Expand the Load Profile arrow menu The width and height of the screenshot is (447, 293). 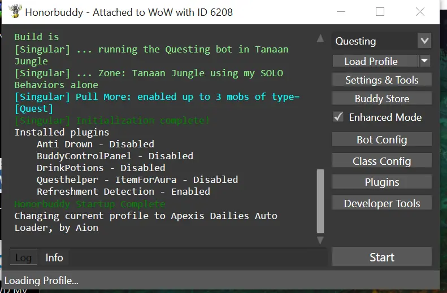point(424,61)
